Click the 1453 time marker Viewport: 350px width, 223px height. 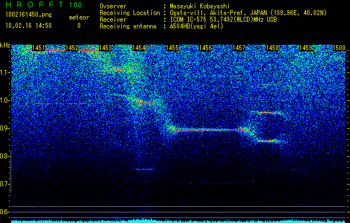(x=105, y=48)
